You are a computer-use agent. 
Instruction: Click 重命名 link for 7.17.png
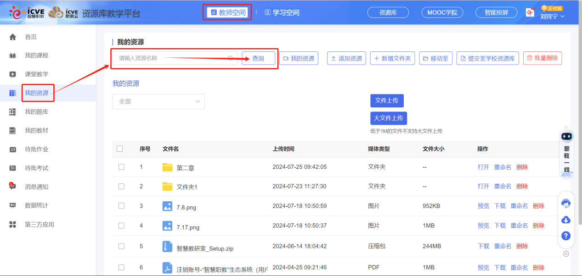click(519, 226)
